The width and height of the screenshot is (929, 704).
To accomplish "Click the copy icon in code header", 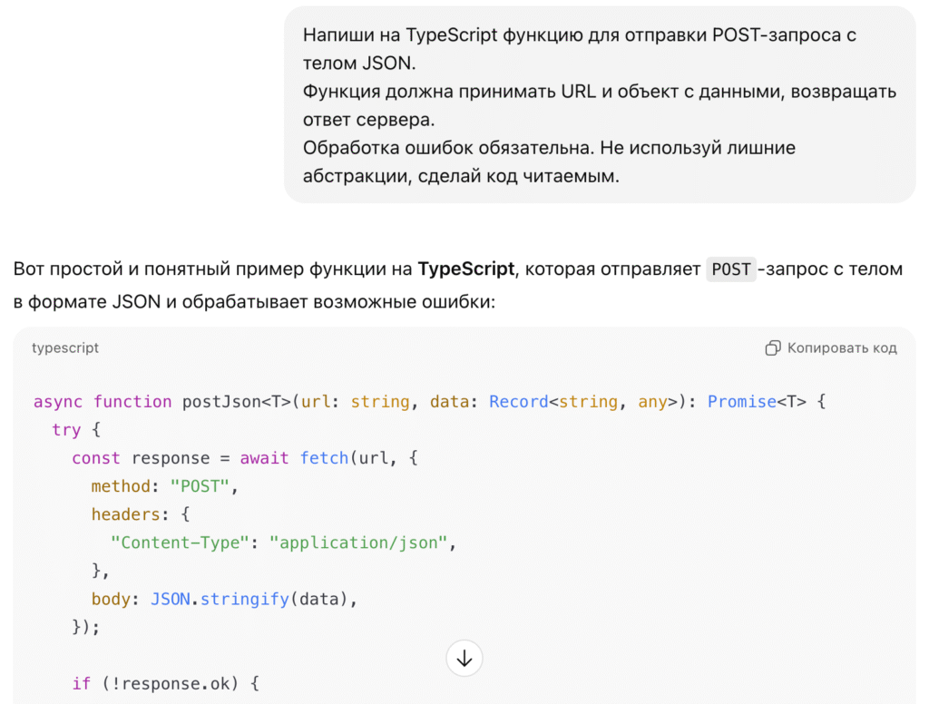I will (773, 348).
